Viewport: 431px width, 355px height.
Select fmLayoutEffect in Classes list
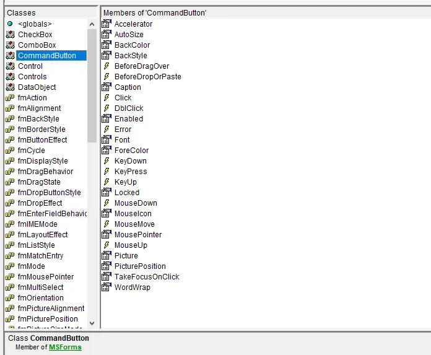coord(43,235)
